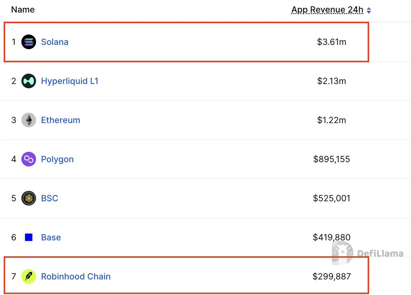Click the Hyperliquid L1 logo icon
This screenshot has height=295, width=411.
[x=29, y=81]
